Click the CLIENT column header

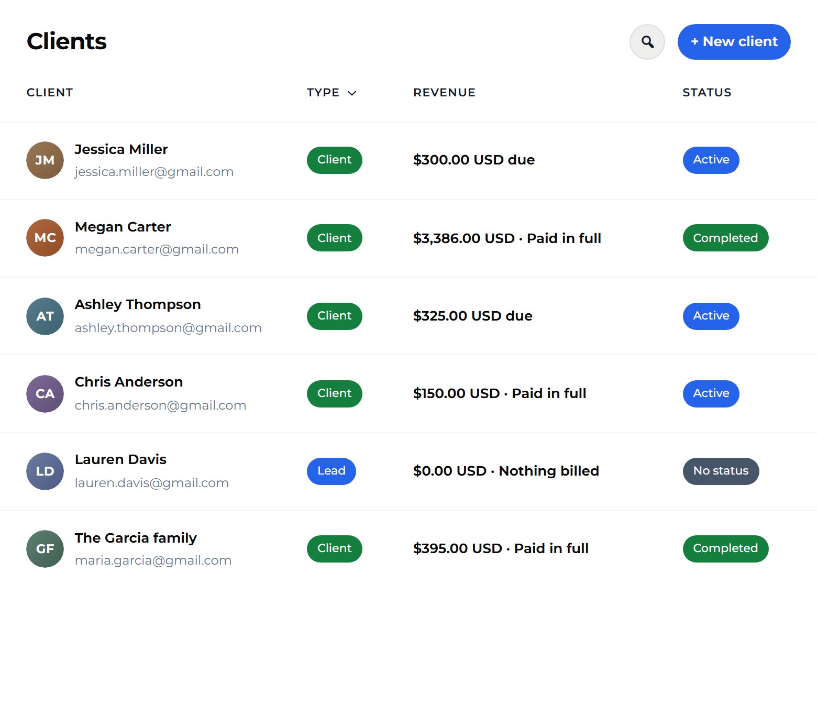pyautogui.click(x=50, y=93)
